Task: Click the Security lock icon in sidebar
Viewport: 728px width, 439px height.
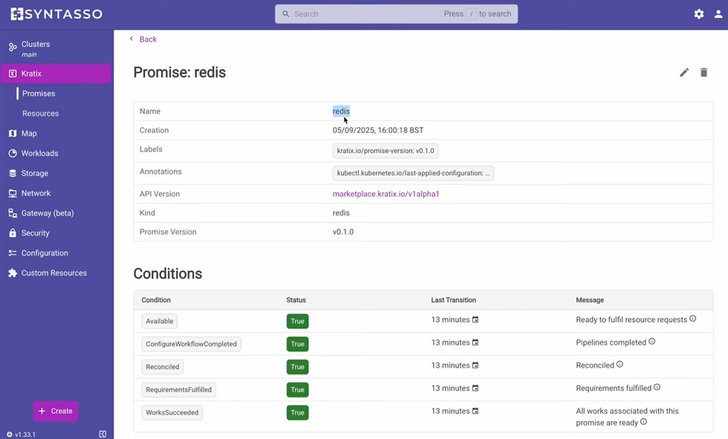Action: tap(13, 233)
